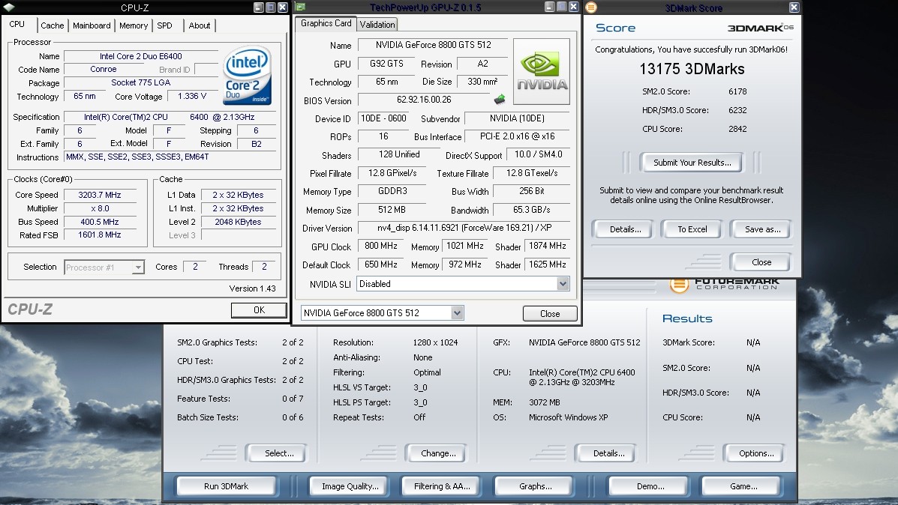
Task: Click the CPU-Z title bar icon
Action: 8,7
